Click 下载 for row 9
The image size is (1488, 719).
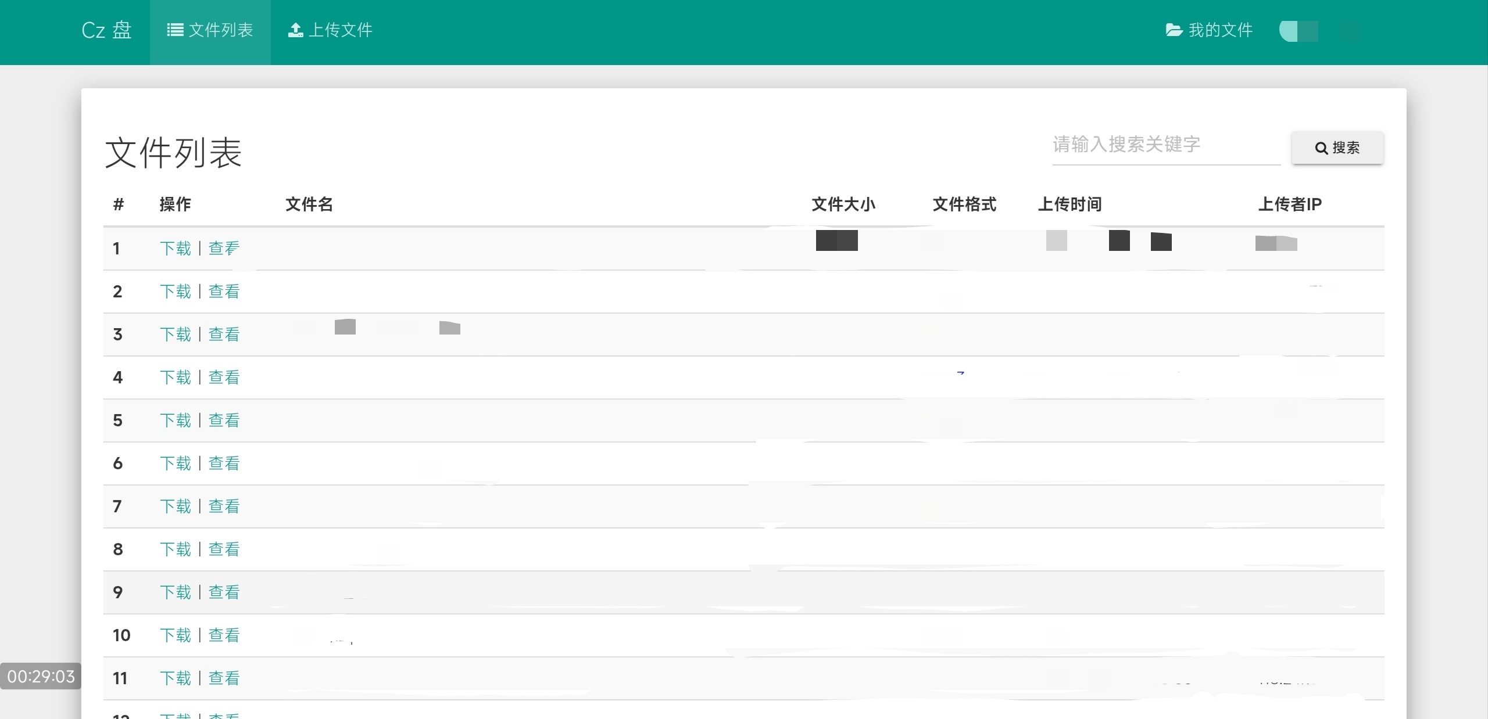coord(176,592)
